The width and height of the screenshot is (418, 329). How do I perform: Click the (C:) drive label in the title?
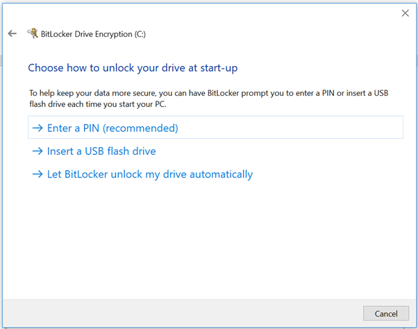pyautogui.click(x=140, y=34)
